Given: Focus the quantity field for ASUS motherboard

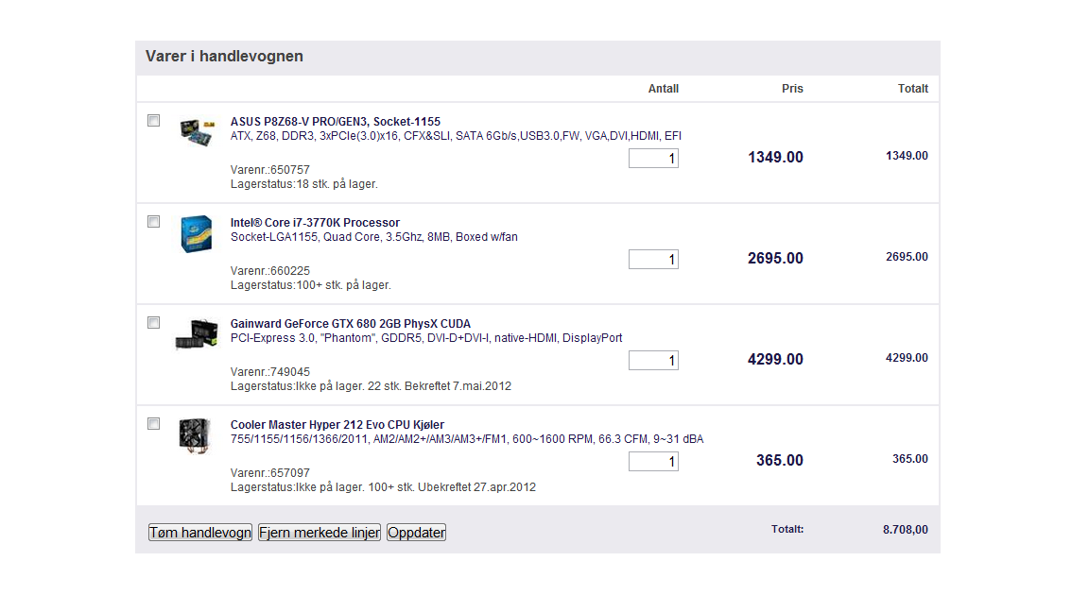Looking at the screenshot, I should [653, 159].
